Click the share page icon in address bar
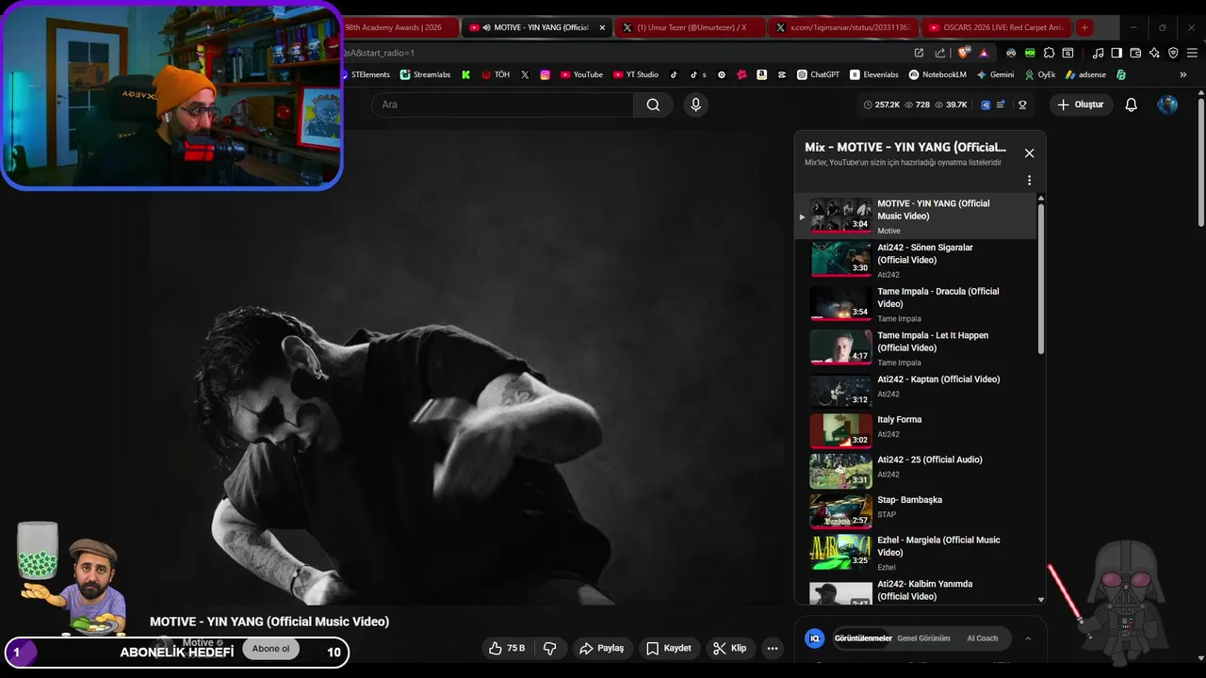 (940, 53)
